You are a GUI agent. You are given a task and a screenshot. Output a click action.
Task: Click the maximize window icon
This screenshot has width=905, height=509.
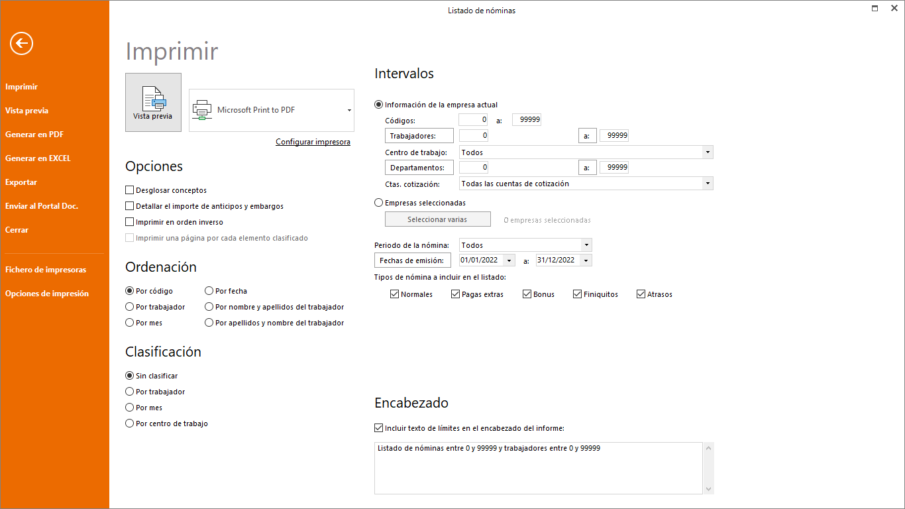tap(875, 8)
